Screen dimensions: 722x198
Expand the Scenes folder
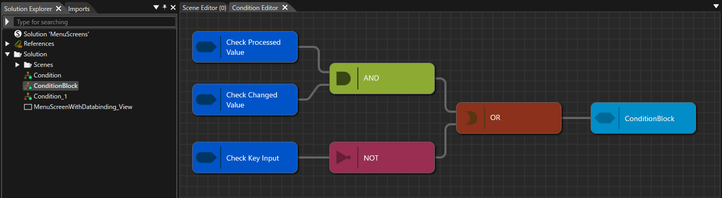click(17, 65)
